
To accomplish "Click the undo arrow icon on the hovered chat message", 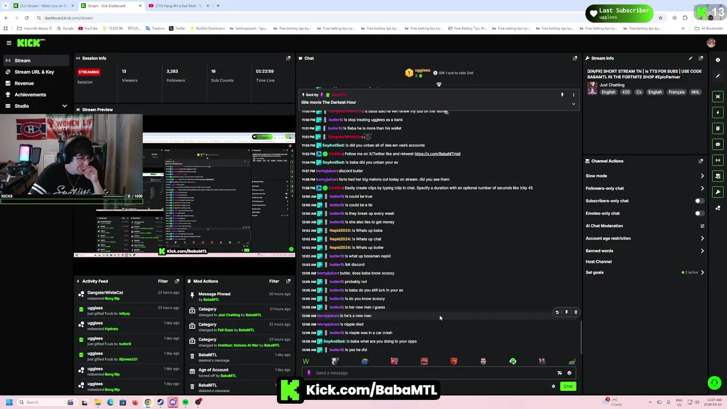I will (x=557, y=312).
